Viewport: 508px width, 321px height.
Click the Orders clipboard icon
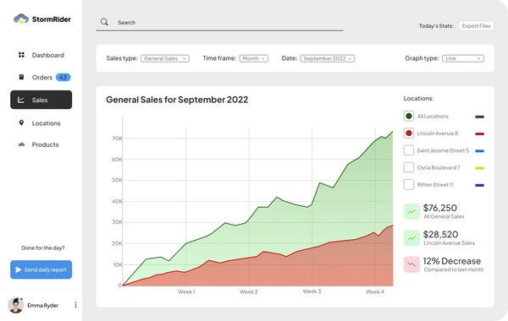click(21, 77)
